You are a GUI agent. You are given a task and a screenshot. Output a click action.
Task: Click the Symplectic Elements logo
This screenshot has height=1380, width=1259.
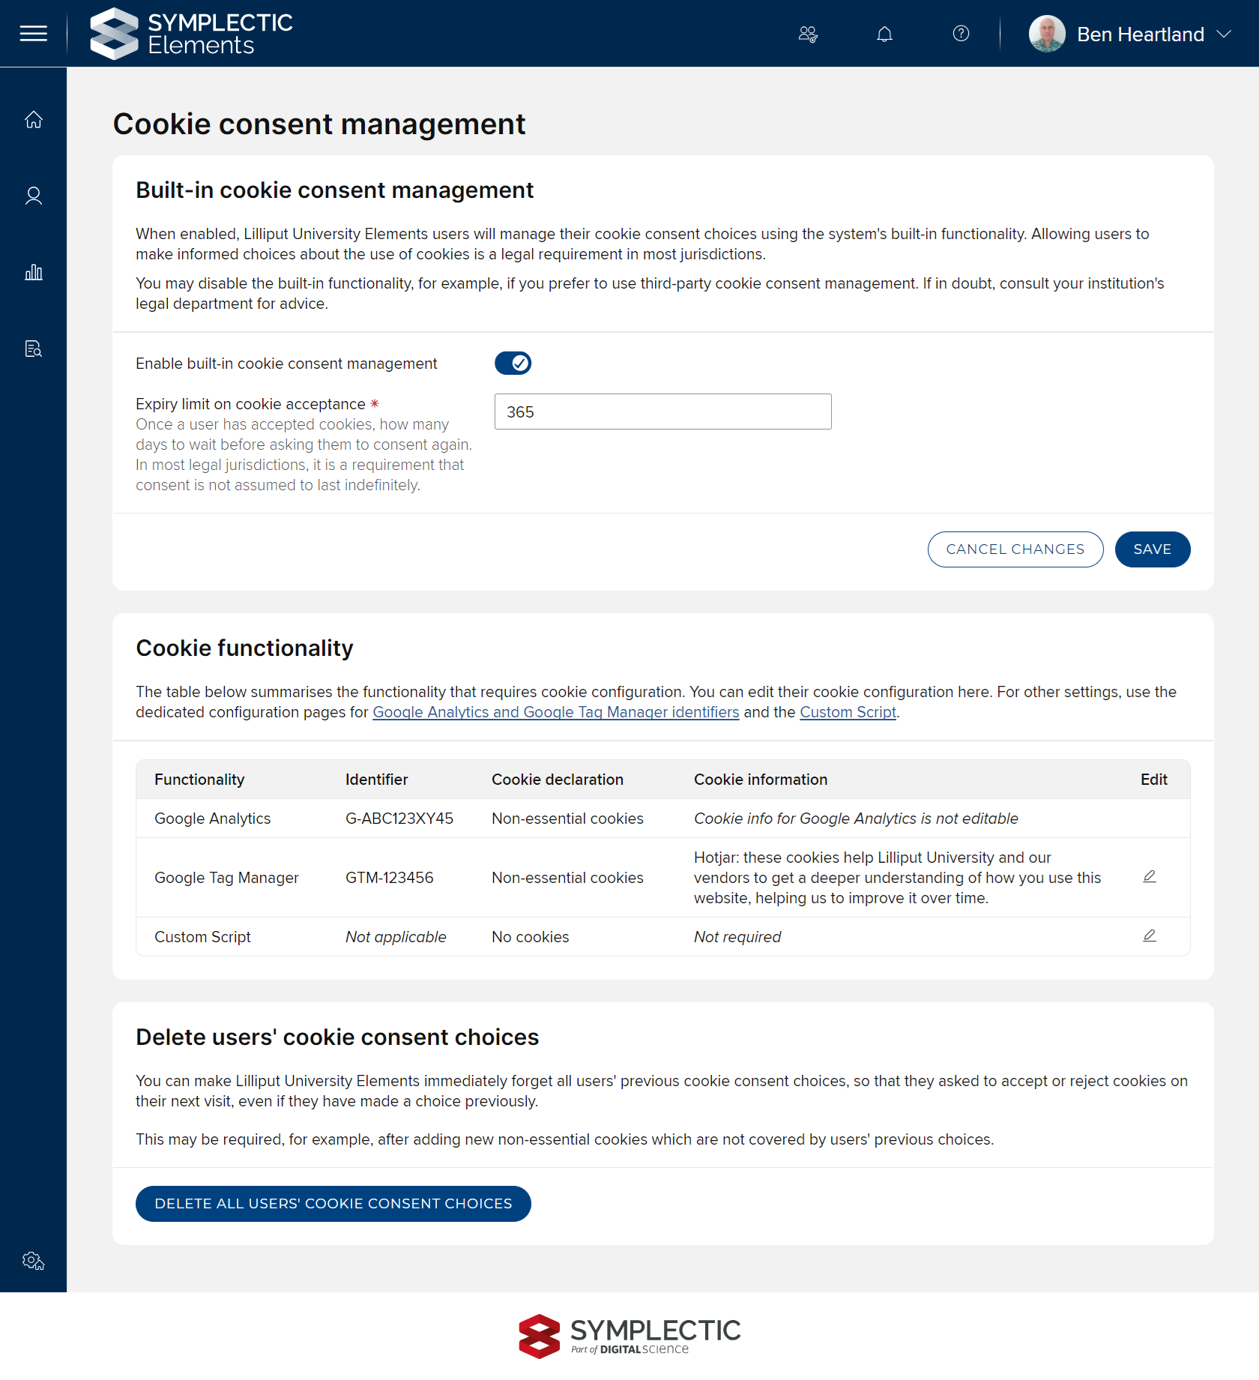pyautogui.click(x=191, y=34)
